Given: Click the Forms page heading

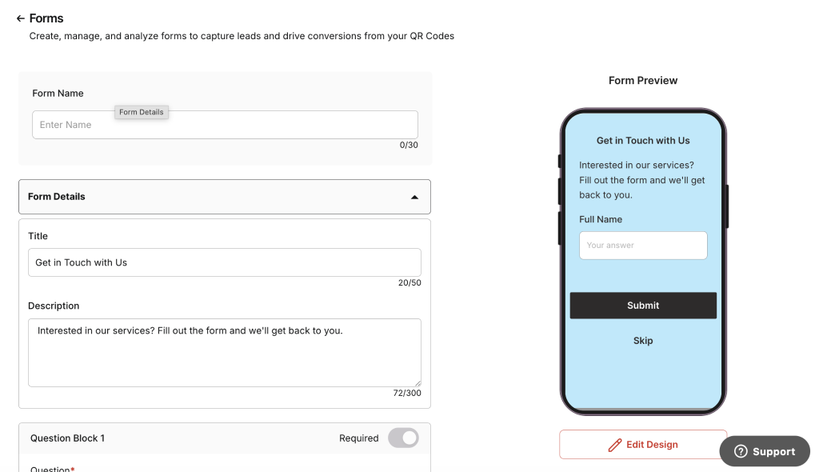Looking at the screenshot, I should pos(46,18).
